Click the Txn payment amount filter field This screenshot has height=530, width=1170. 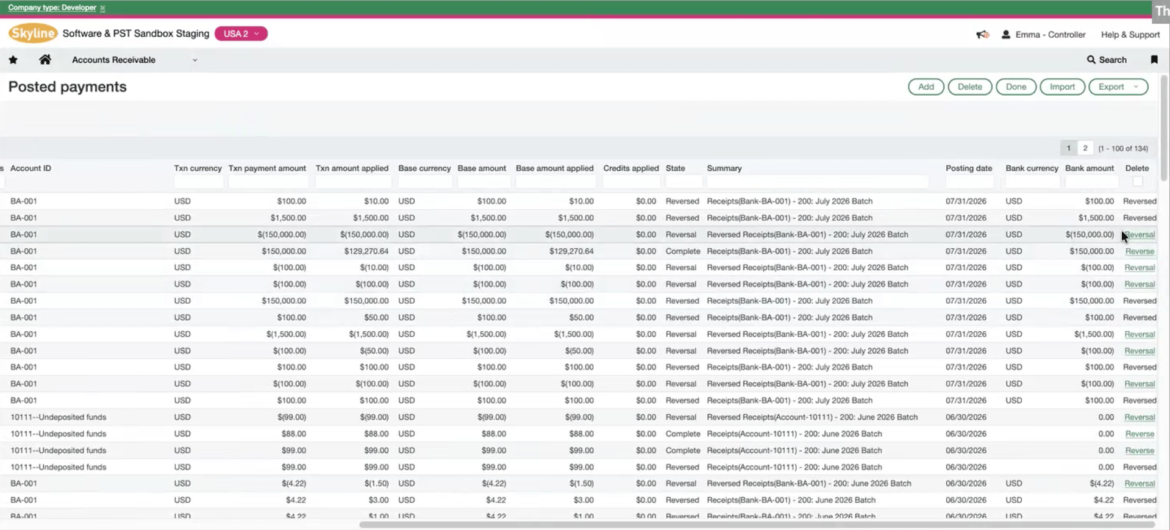(268, 182)
